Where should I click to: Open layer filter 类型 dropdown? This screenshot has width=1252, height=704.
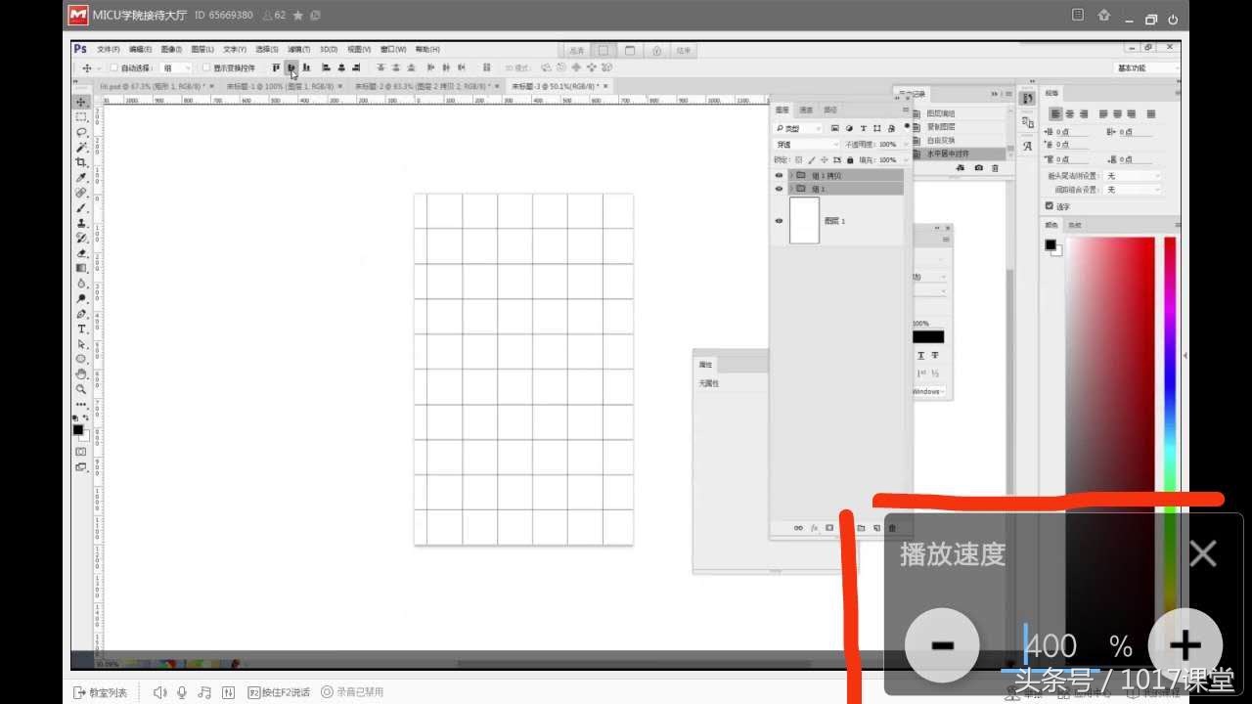(x=799, y=128)
